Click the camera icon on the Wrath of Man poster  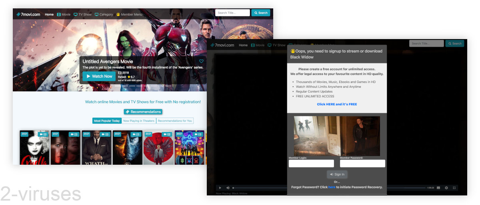[x=102, y=134]
